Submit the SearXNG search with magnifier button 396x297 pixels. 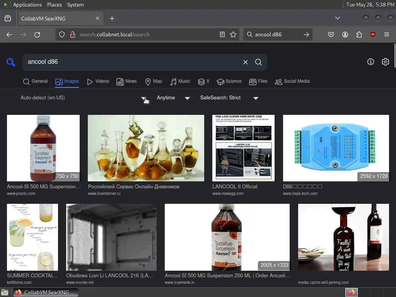click(258, 62)
